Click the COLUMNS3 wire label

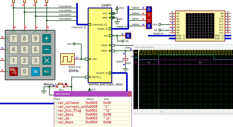[x=65, y=6]
